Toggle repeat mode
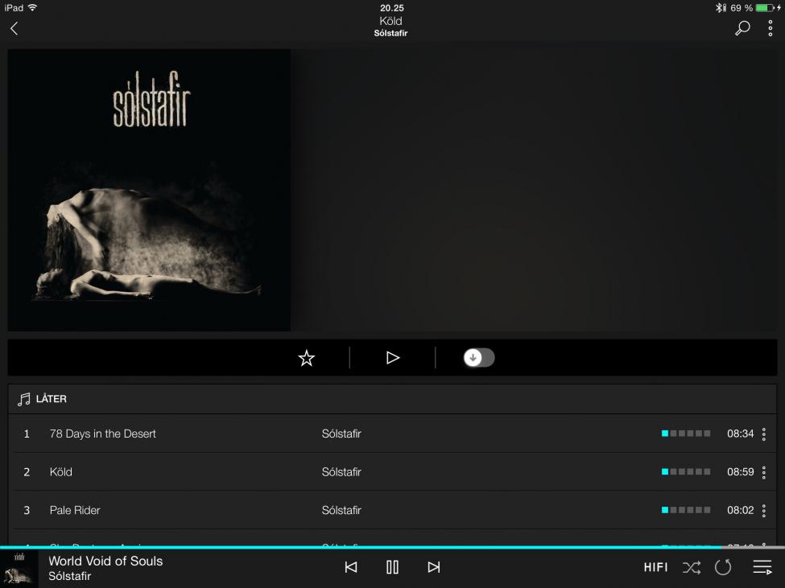The height and width of the screenshot is (588, 785). (723, 567)
